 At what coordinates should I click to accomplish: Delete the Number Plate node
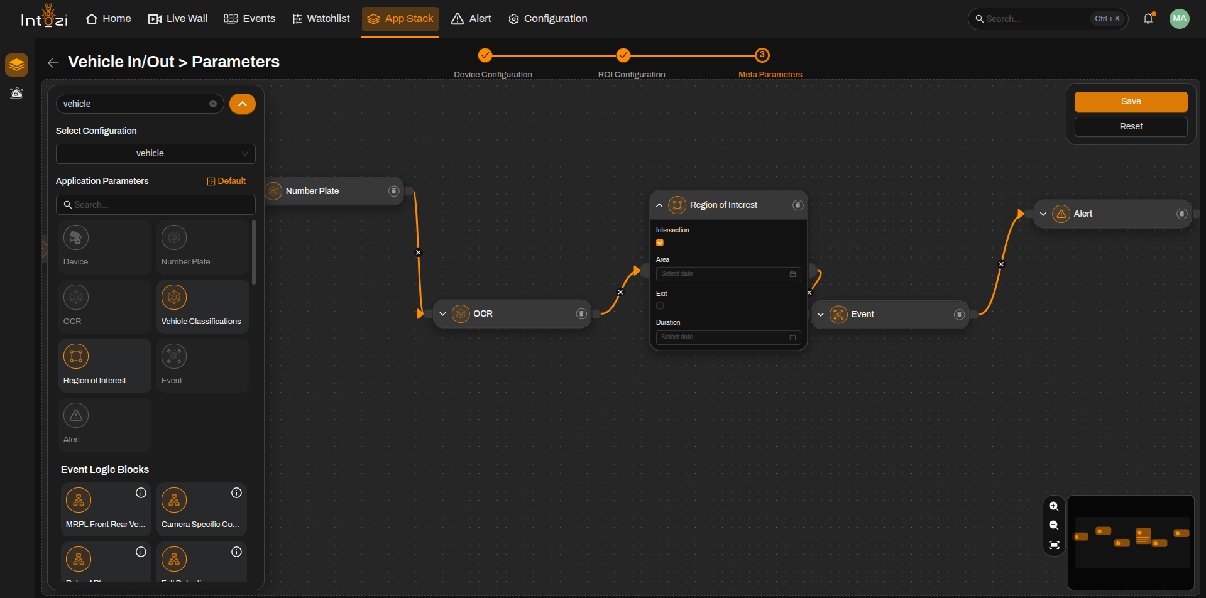[x=393, y=191]
